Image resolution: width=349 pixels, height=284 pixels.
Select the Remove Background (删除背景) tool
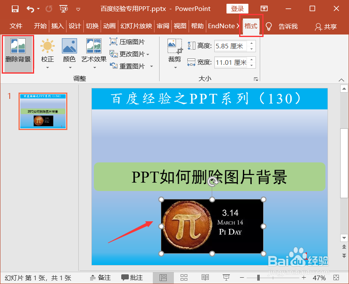pos(17,53)
